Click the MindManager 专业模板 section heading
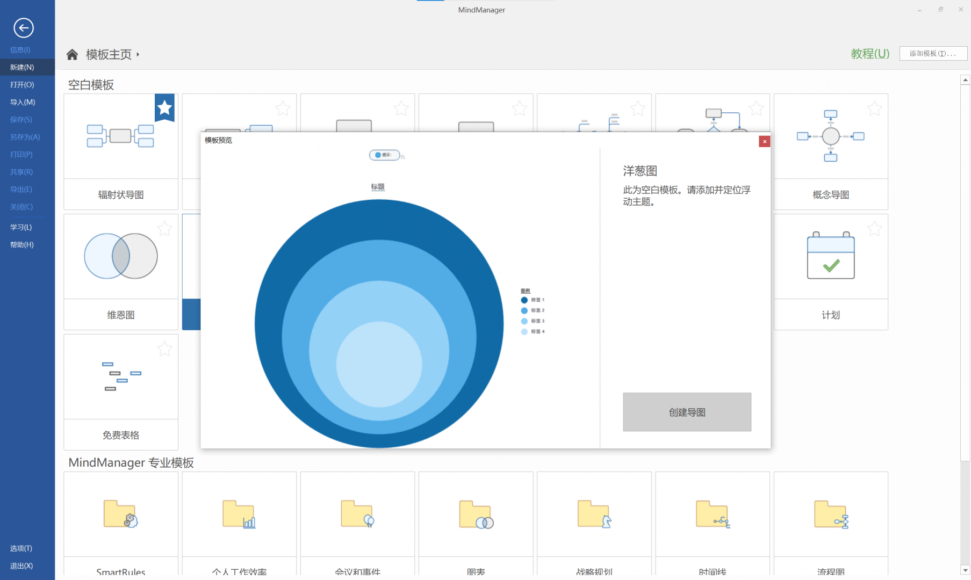This screenshot has height=580, width=971. click(131, 463)
